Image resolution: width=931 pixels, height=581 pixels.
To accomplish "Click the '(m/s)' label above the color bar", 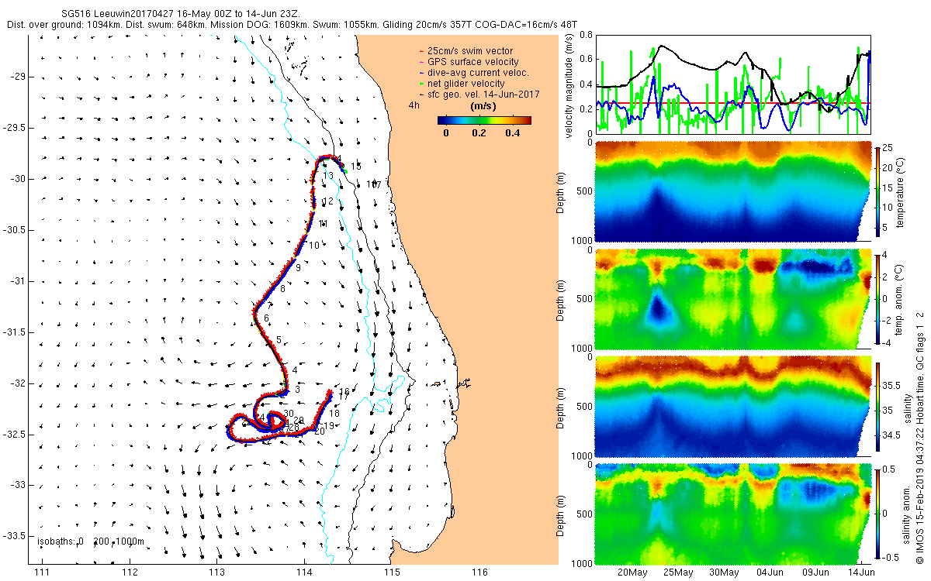I will coord(484,106).
